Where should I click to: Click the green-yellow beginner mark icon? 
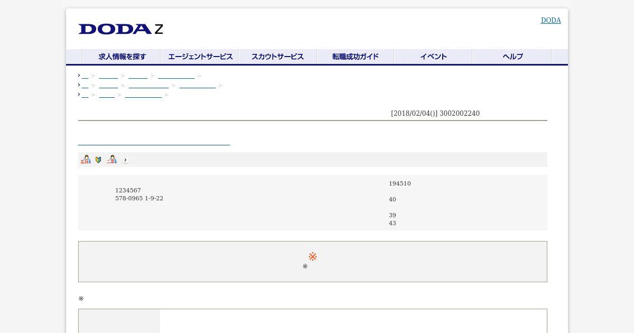pos(98,160)
